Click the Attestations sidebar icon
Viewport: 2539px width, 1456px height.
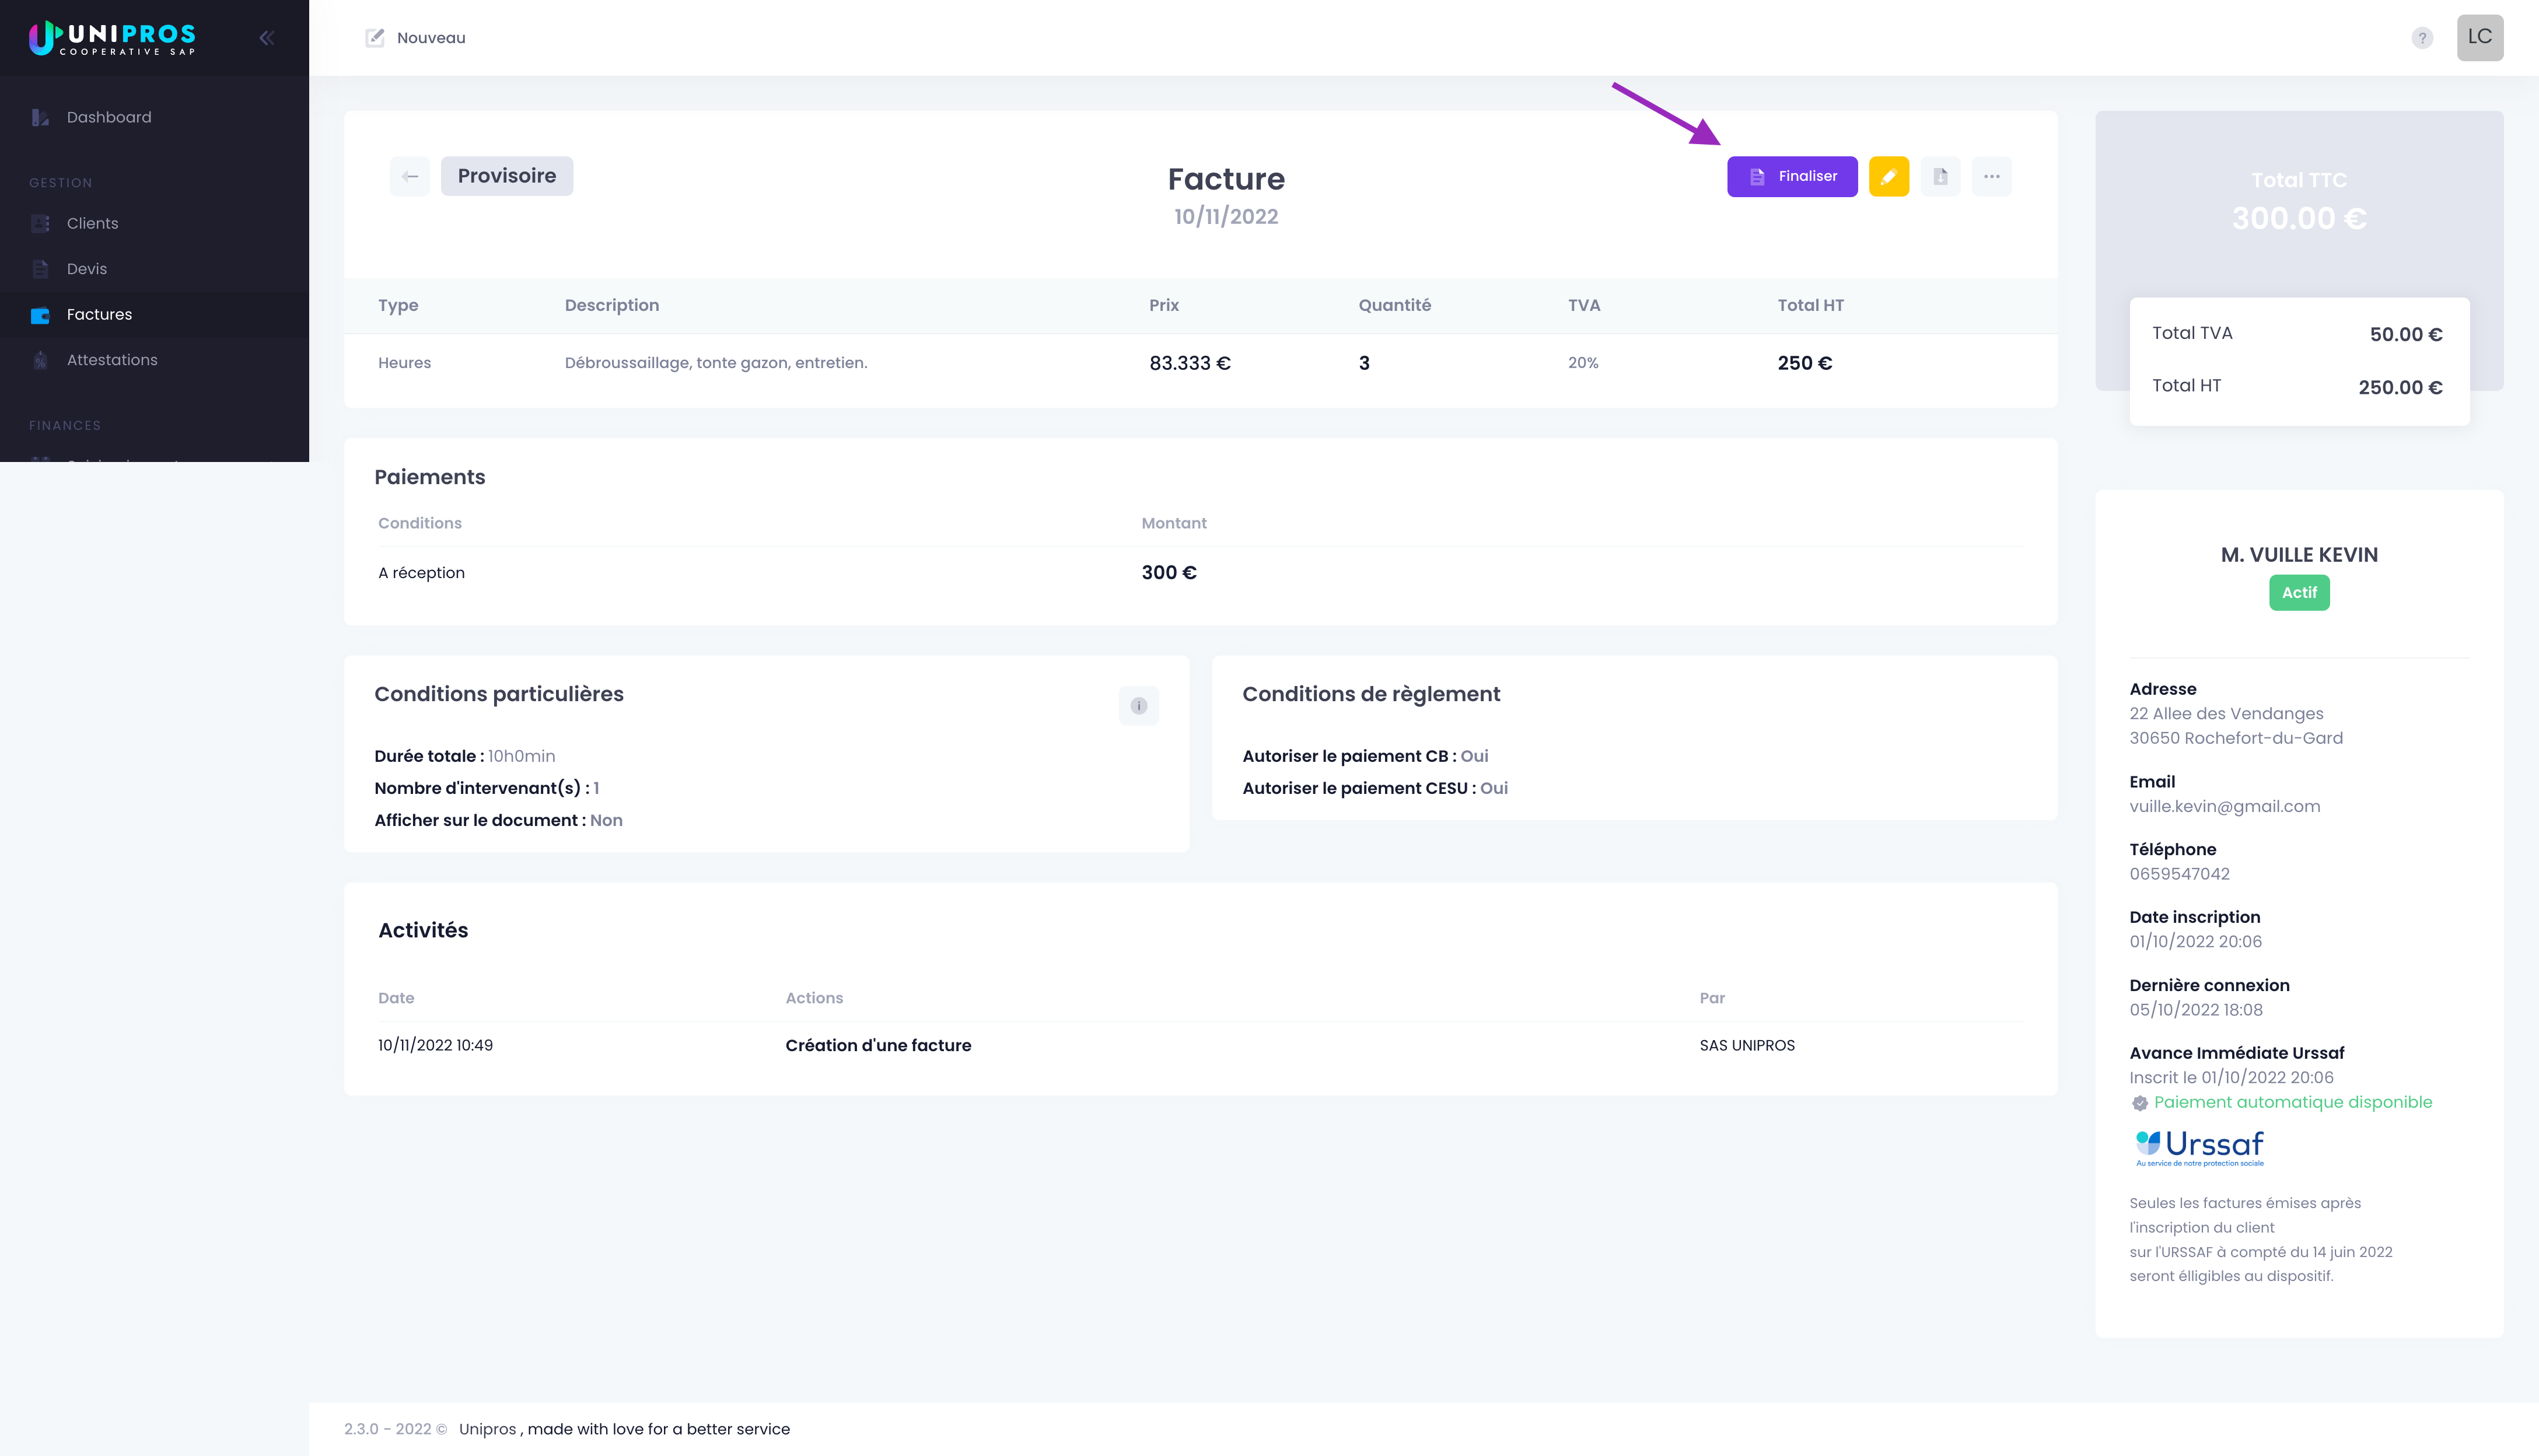(x=40, y=360)
